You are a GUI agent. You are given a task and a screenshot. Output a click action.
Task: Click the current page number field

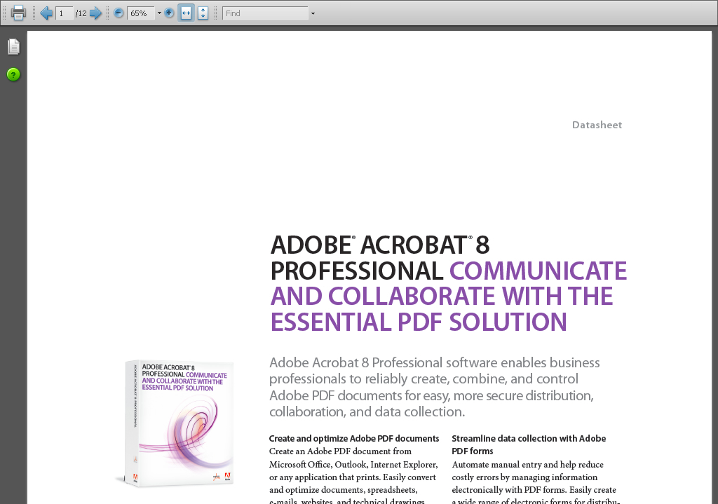[x=64, y=13]
